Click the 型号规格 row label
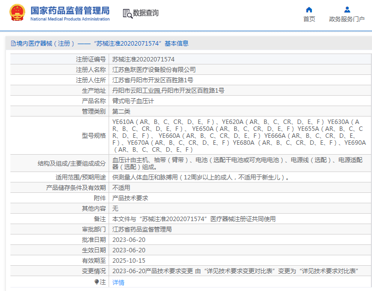The height and width of the screenshot is (291, 372). point(94,136)
